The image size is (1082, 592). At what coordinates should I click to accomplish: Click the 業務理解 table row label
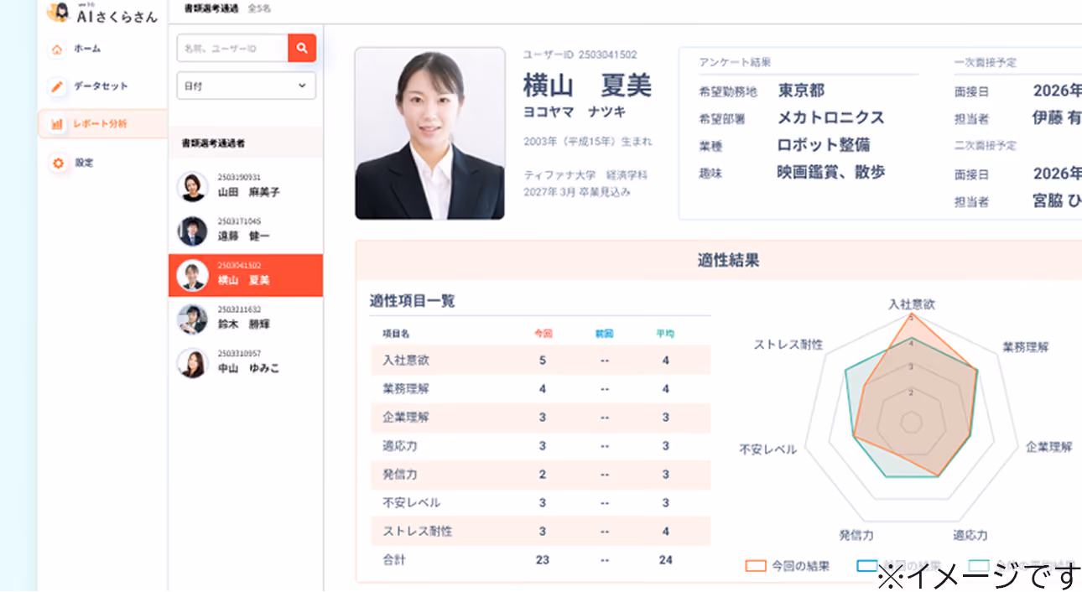pyautogui.click(x=406, y=389)
